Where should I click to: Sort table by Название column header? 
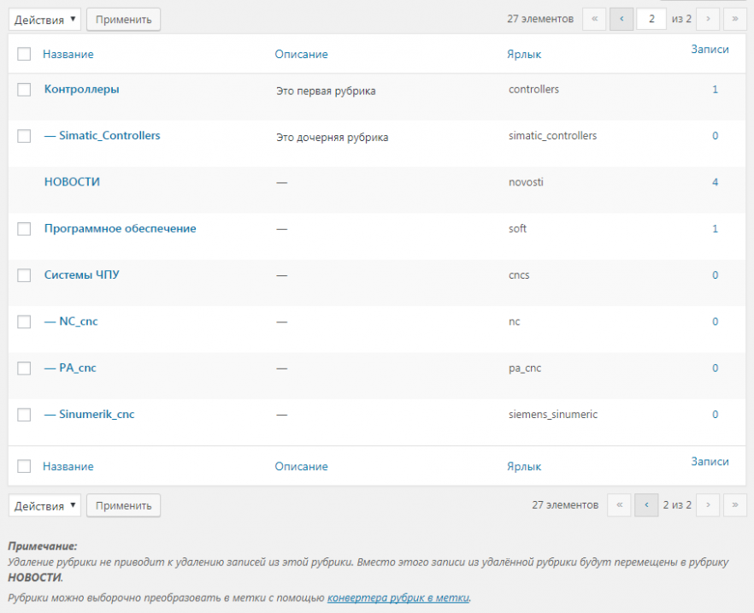68,54
